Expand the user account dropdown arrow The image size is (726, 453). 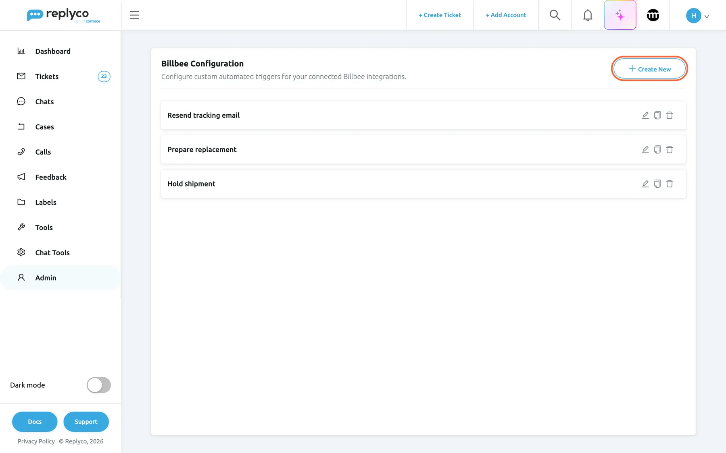coord(707,17)
